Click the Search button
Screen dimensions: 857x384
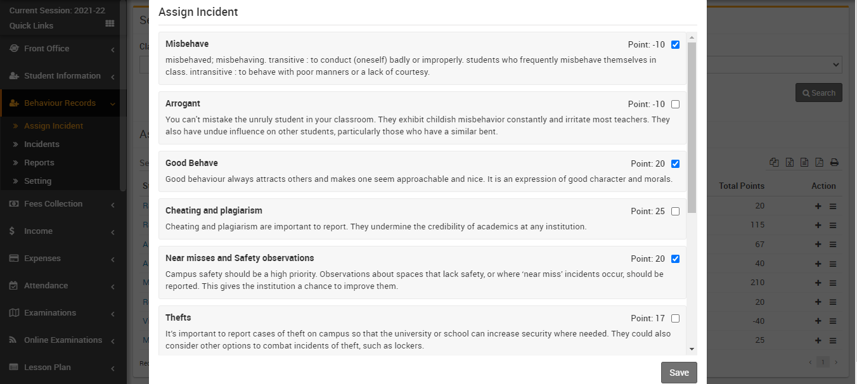click(818, 93)
